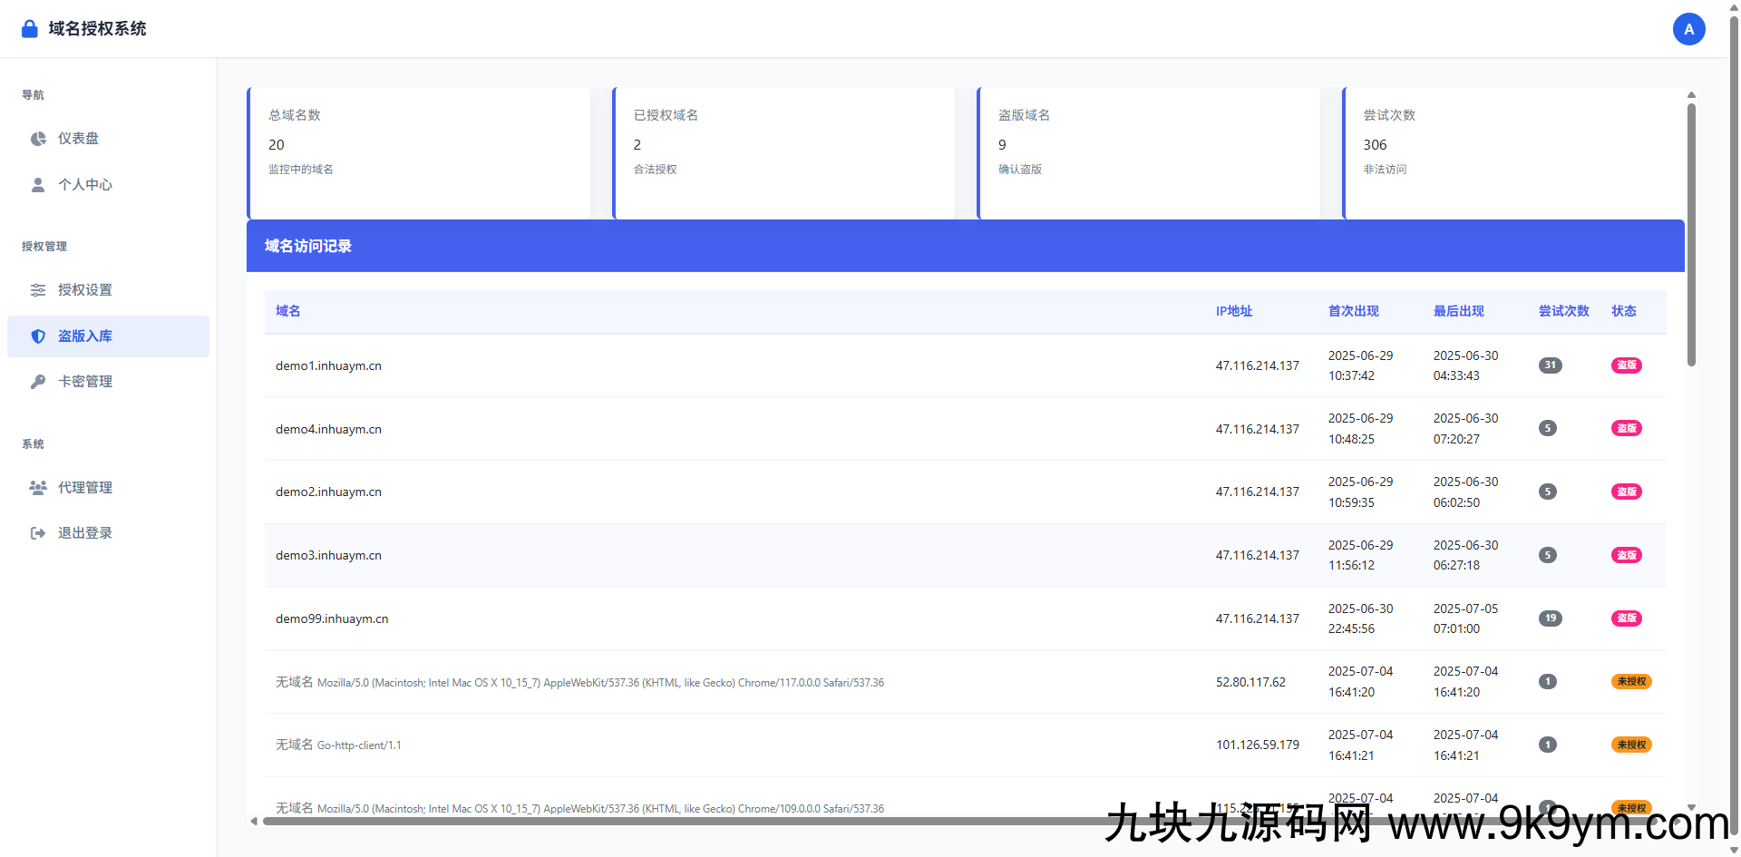Click the 代理管理 people icon
The image size is (1741, 857).
tap(37, 487)
